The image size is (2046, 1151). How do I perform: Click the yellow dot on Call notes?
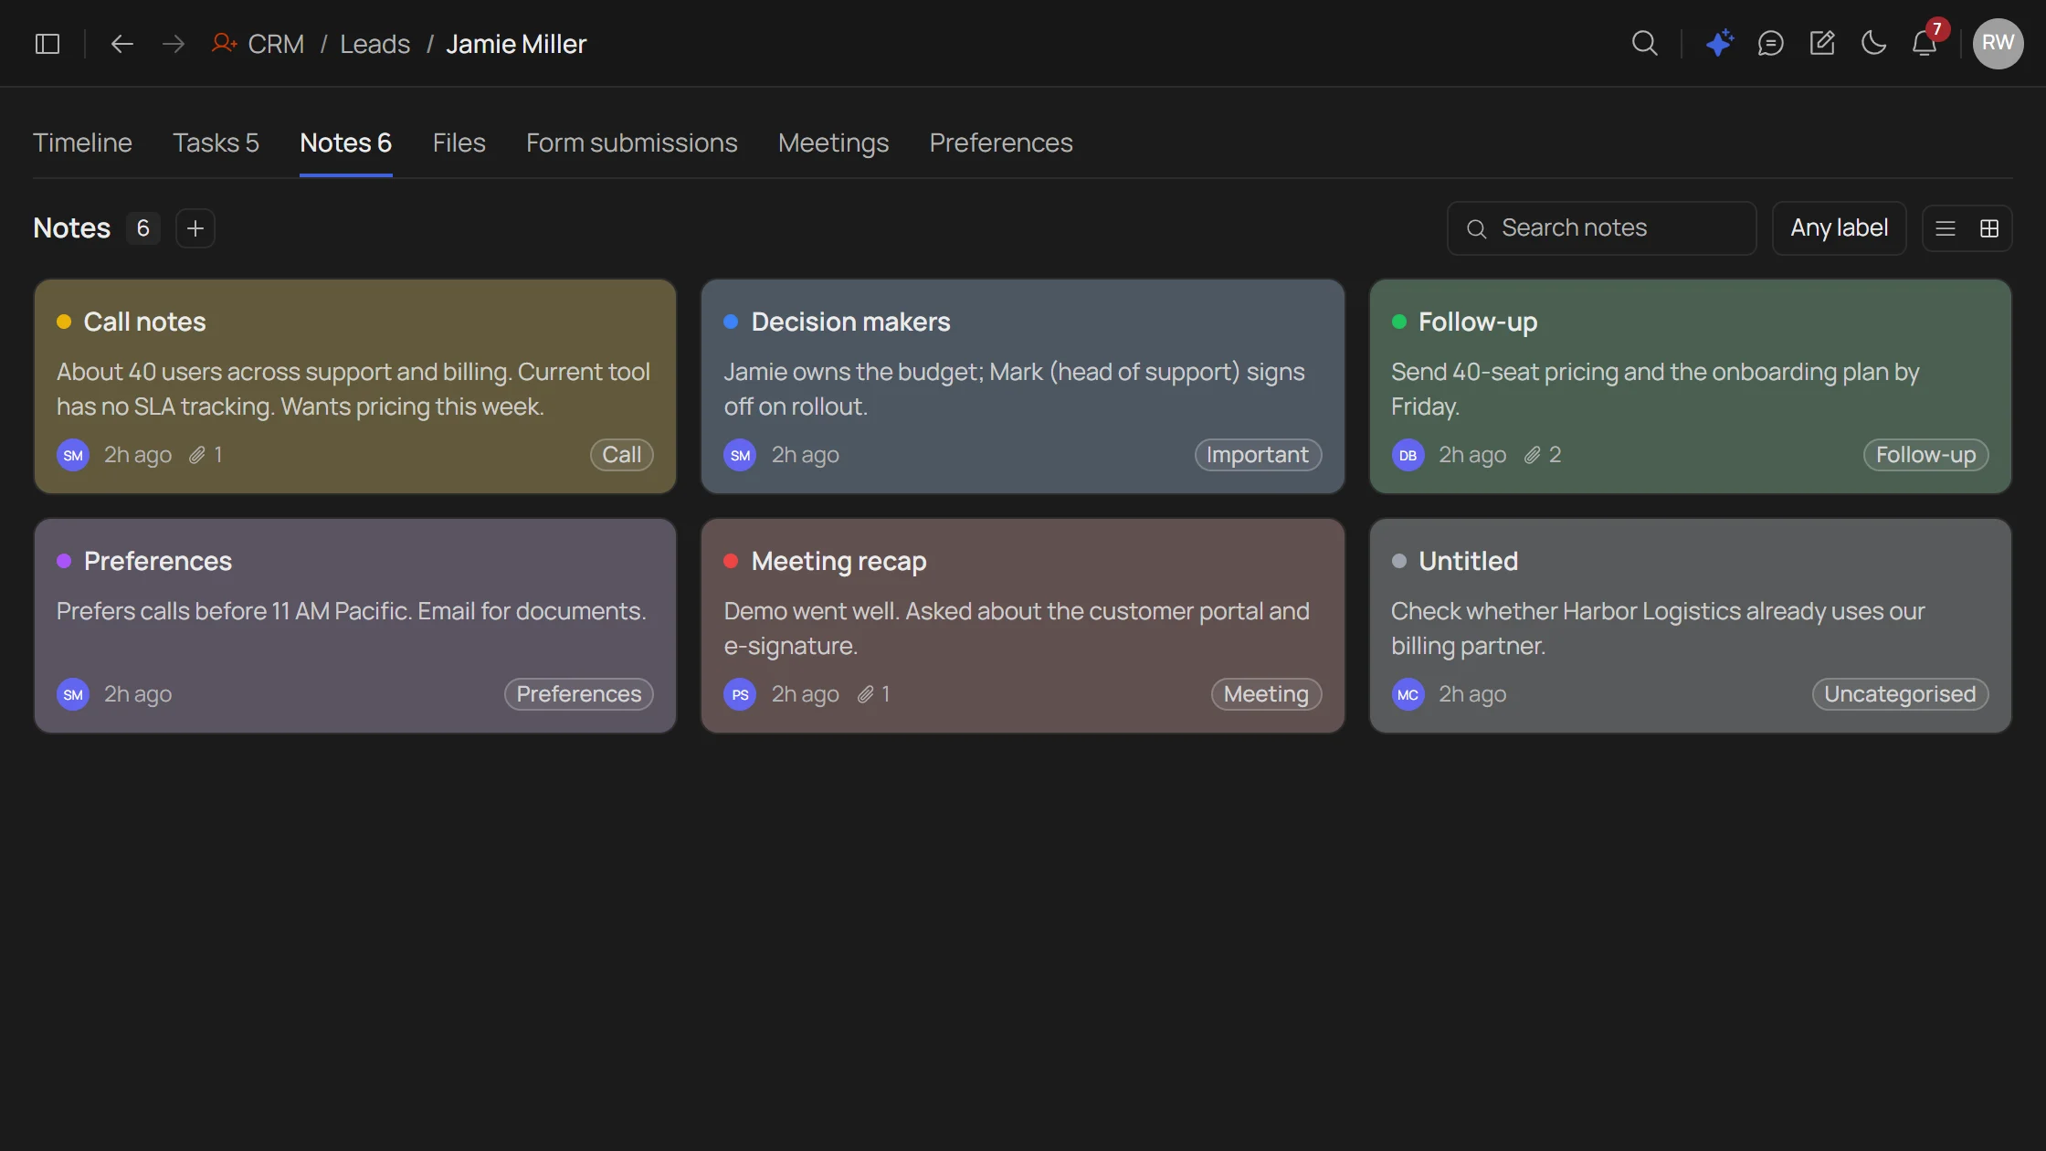click(64, 322)
